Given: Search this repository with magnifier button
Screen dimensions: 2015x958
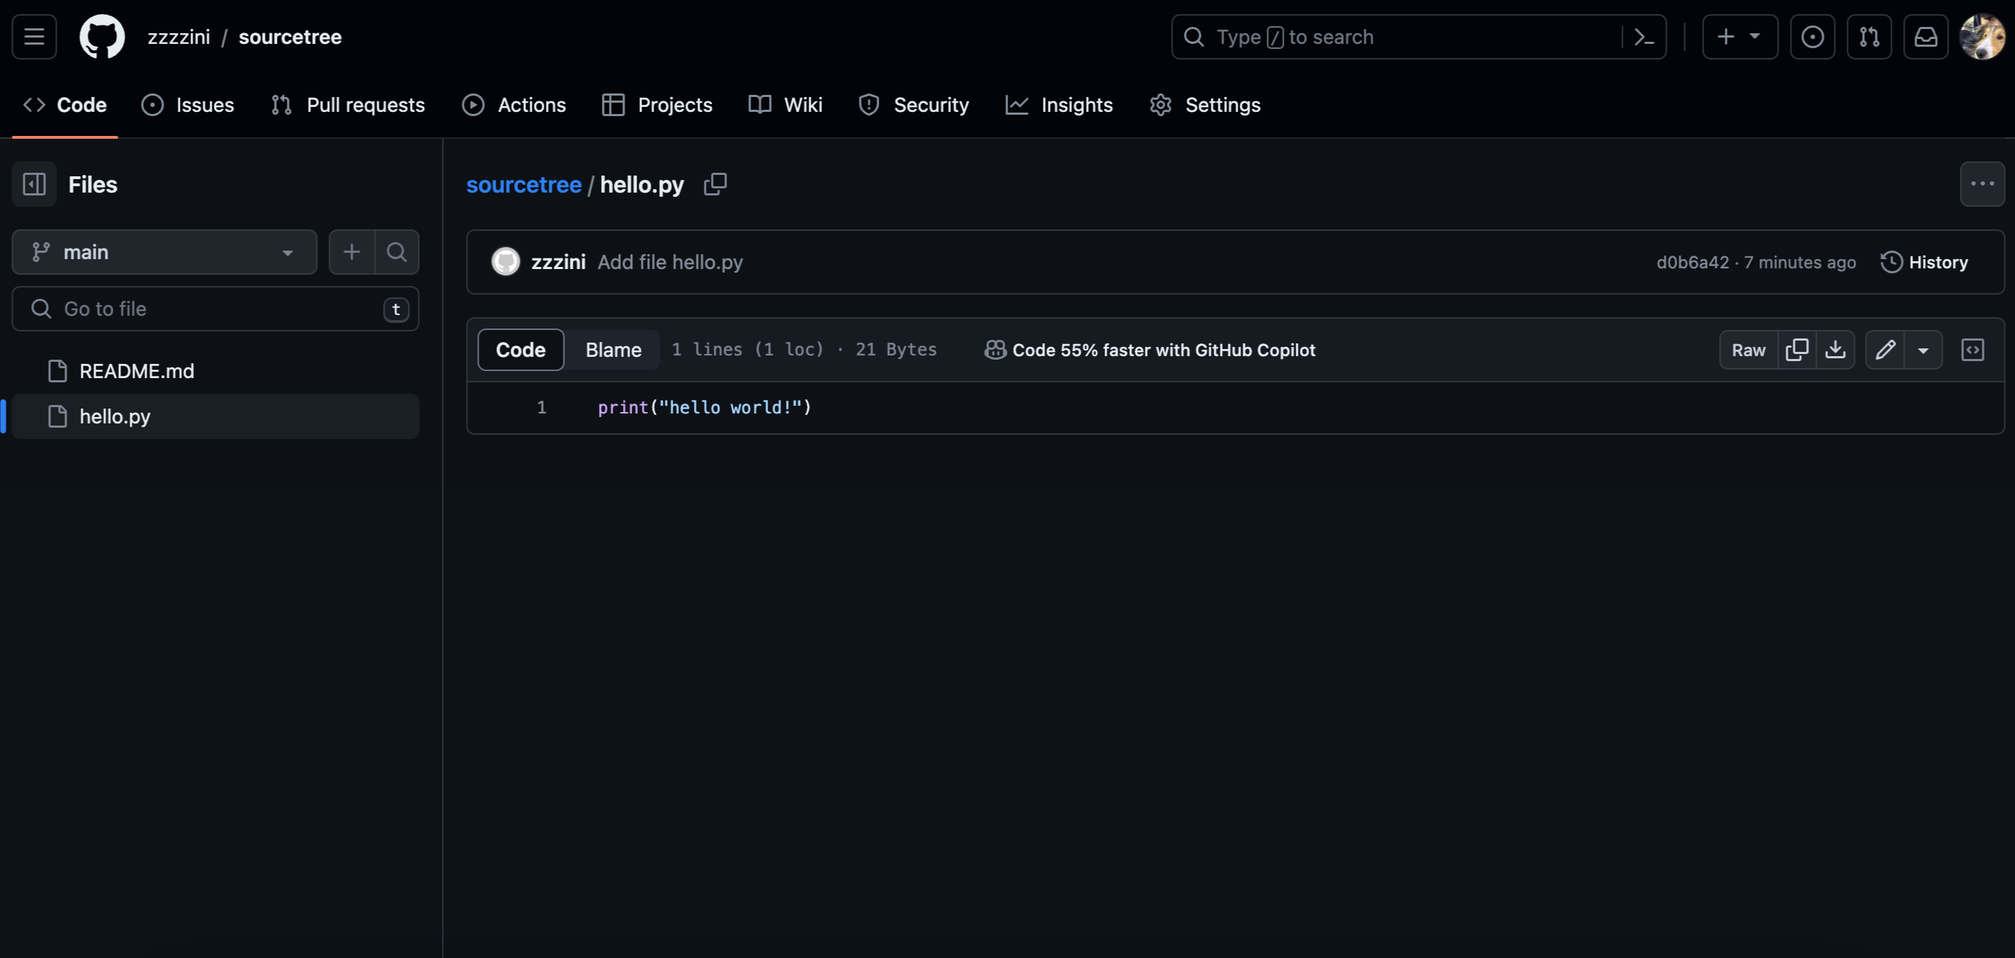Looking at the screenshot, I should [x=397, y=252].
